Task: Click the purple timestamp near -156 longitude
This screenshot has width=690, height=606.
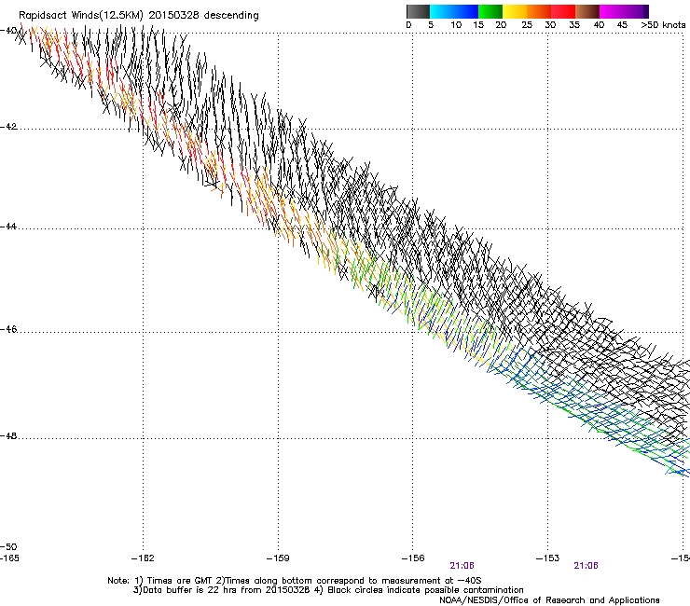Action: pos(462,566)
